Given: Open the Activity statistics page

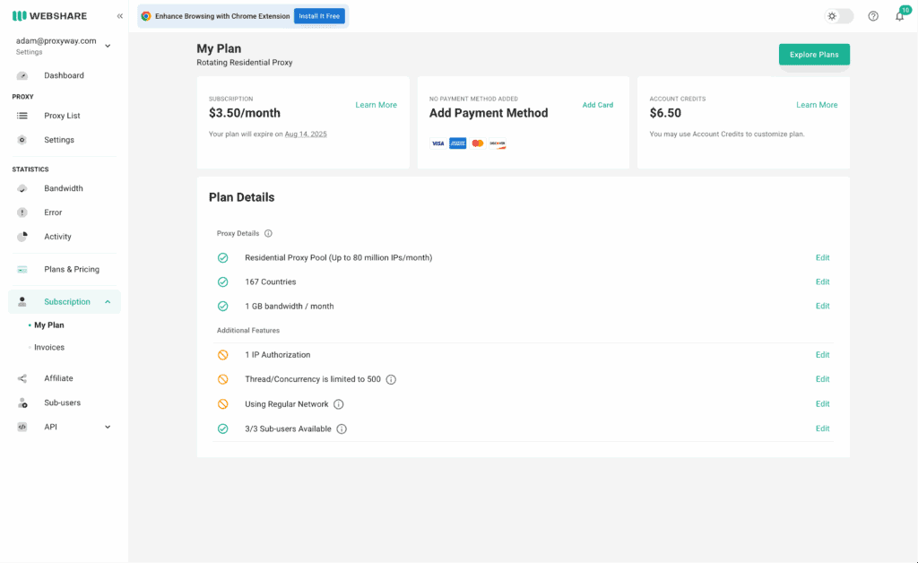Looking at the screenshot, I should pyautogui.click(x=57, y=236).
